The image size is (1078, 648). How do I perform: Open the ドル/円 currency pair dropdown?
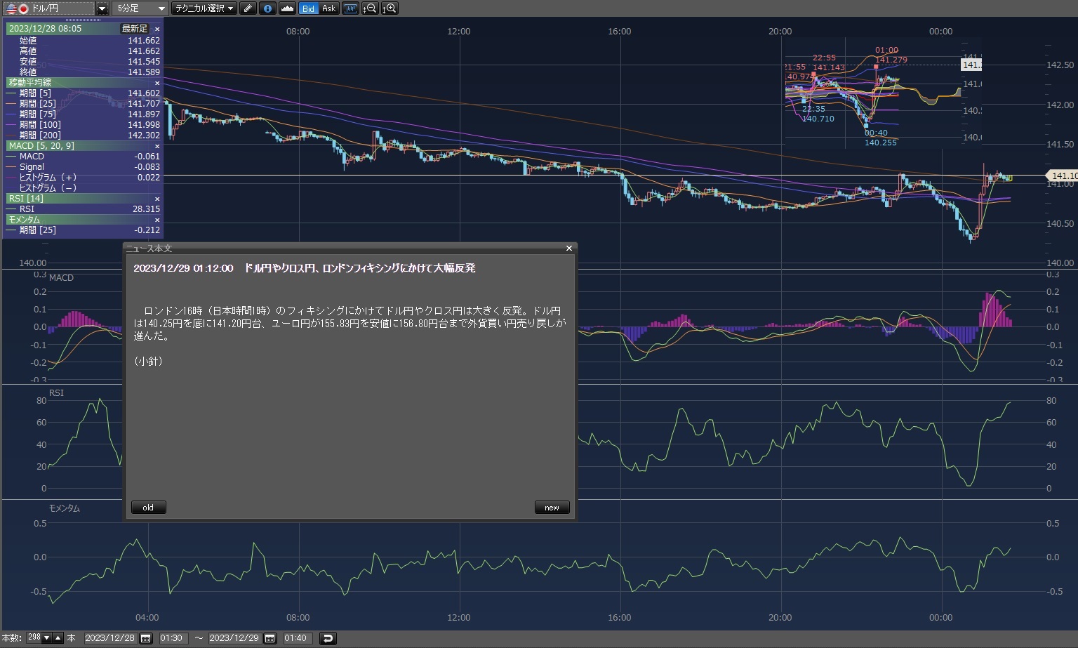coord(102,8)
